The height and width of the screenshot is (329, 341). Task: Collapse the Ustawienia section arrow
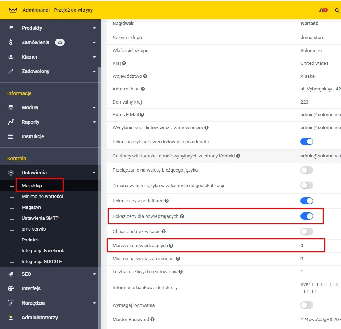[x=94, y=173]
